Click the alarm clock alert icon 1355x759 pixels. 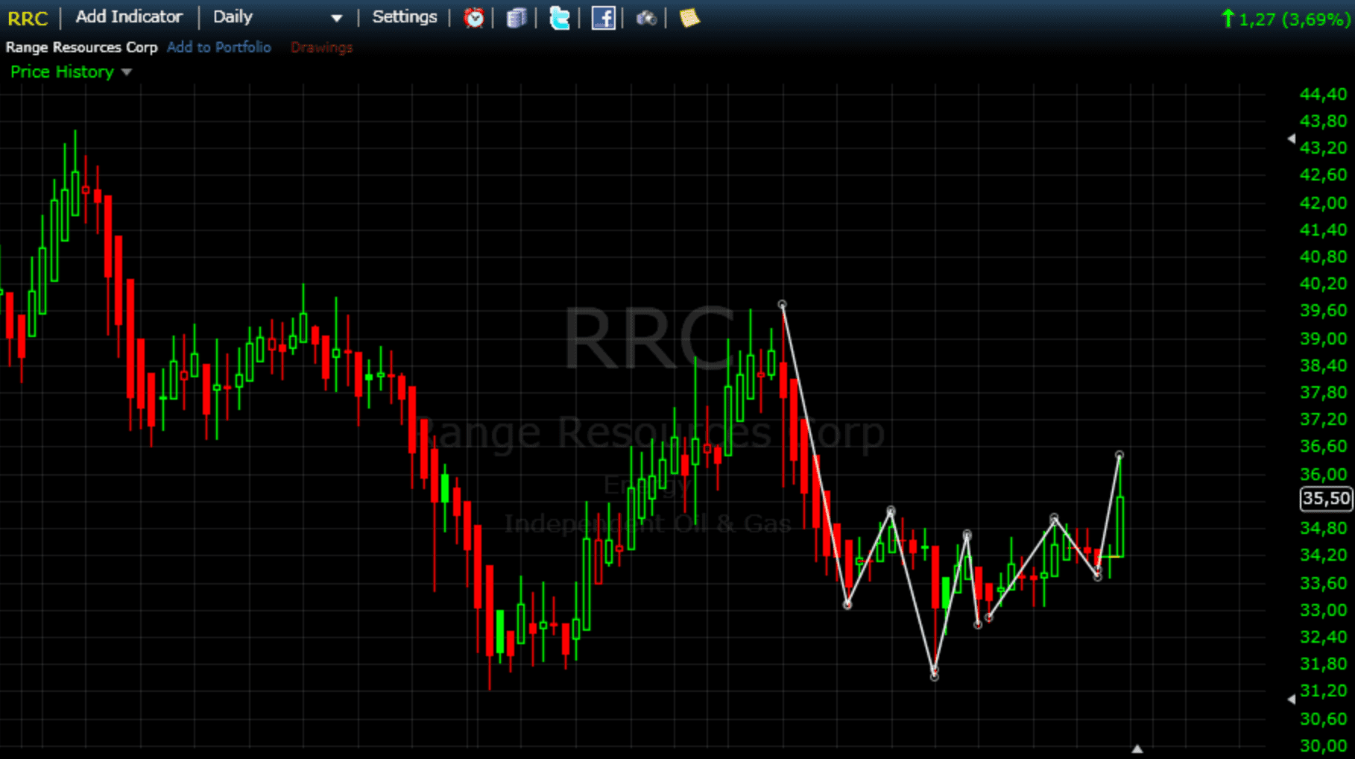(x=474, y=18)
